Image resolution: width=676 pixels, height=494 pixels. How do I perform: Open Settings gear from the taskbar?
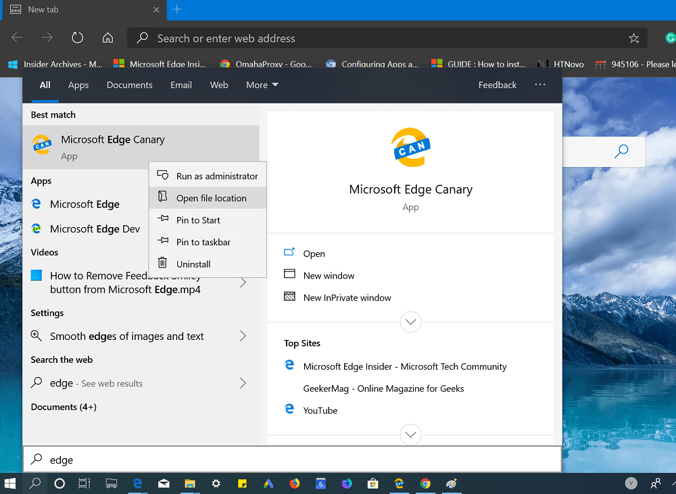(x=216, y=483)
